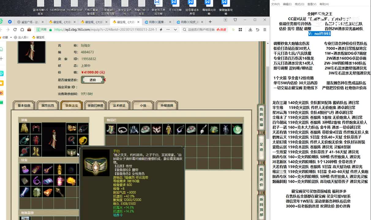
Task: Click the belt equipment slot icon
Action: point(71,151)
